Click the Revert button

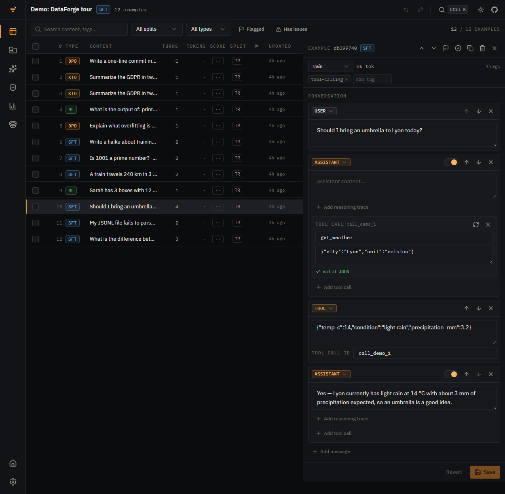[454, 472]
